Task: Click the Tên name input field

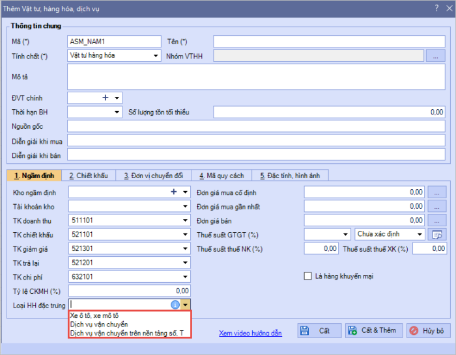Action: point(329,42)
